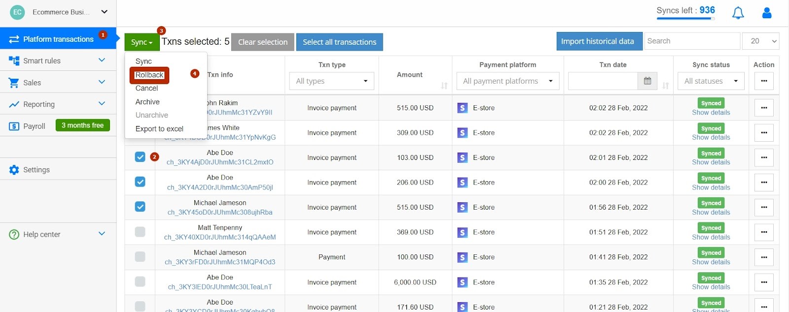Screen dimensions: 789x312
Task: Open the Action header ellipsis menu
Action: tap(764, 81)
